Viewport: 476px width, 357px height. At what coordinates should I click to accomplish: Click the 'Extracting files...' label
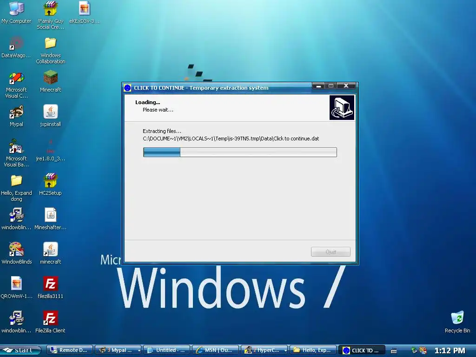162,131
